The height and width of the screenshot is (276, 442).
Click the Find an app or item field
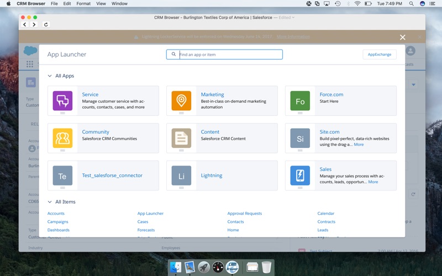(x=224, y=54)
